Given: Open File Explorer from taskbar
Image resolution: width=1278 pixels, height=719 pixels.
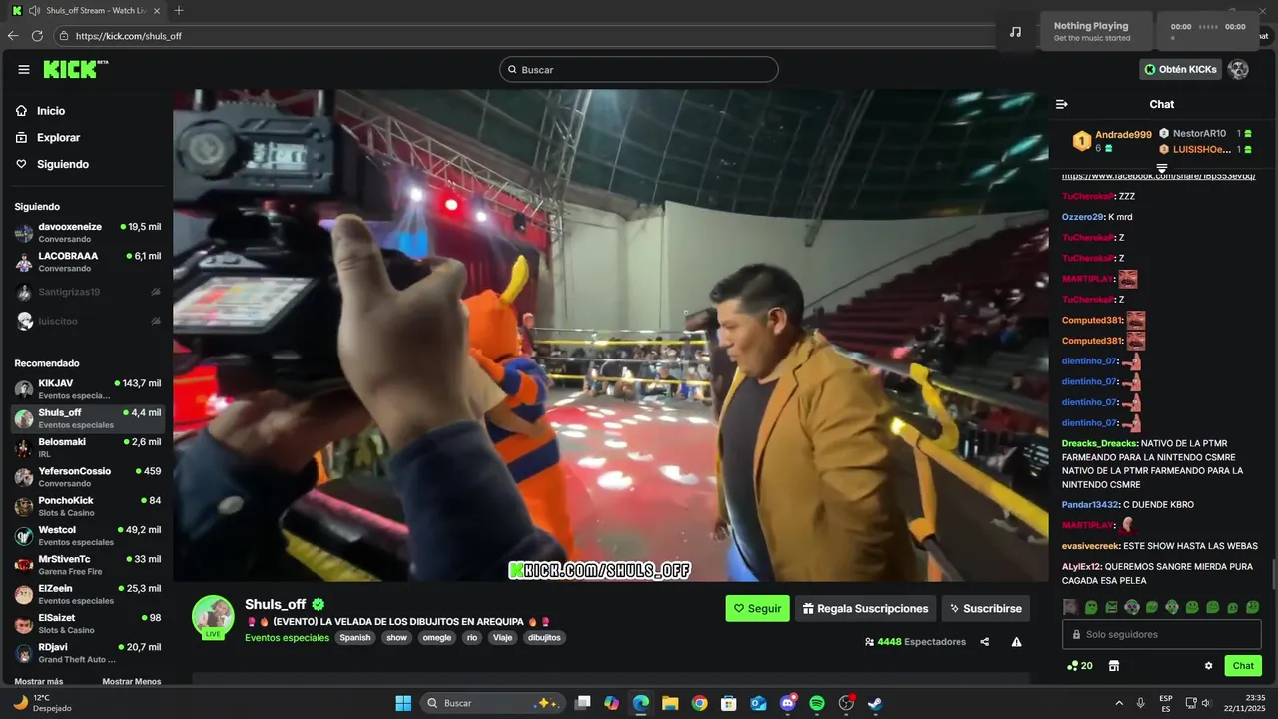Looking at the screenshot, I should [x=670, y=703].
